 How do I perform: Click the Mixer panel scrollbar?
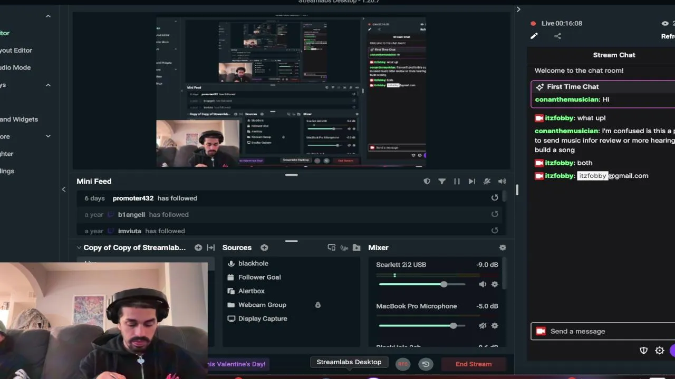point(505,274)
